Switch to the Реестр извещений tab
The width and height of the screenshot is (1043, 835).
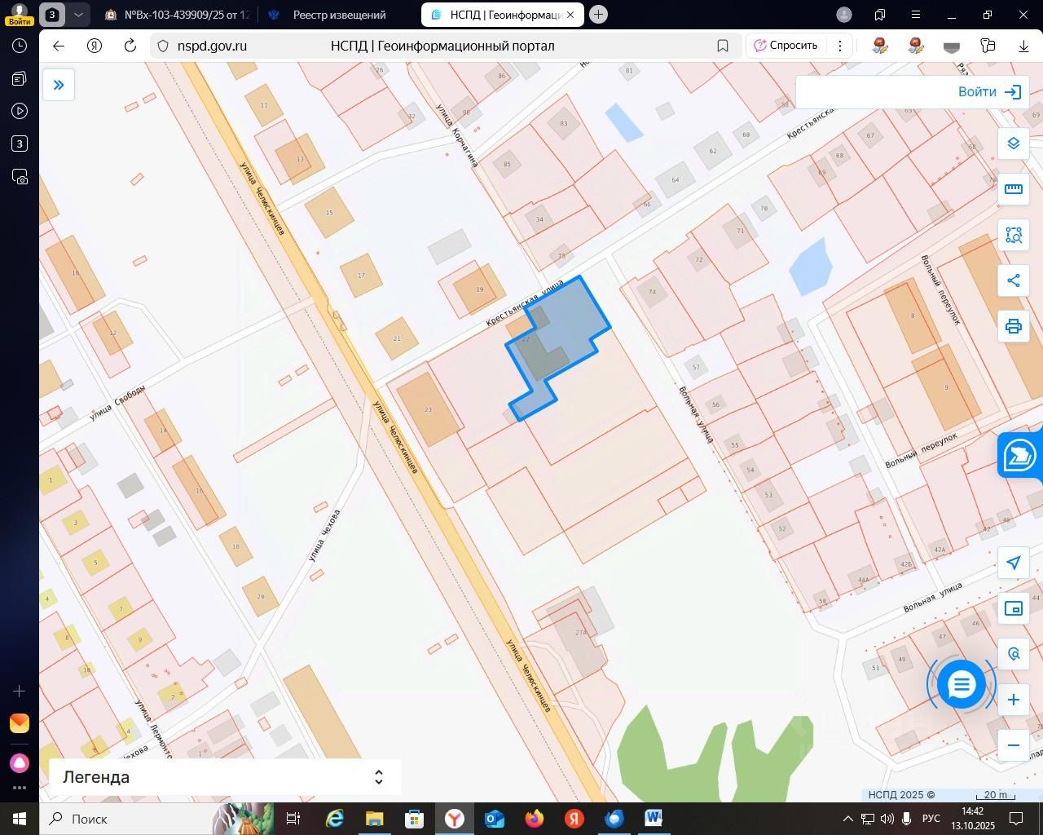pos(338,15)
